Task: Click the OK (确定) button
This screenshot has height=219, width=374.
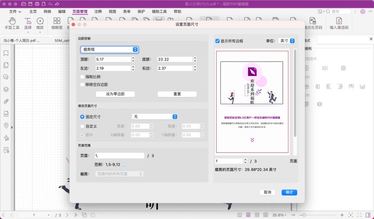Action: pos(289,192)
